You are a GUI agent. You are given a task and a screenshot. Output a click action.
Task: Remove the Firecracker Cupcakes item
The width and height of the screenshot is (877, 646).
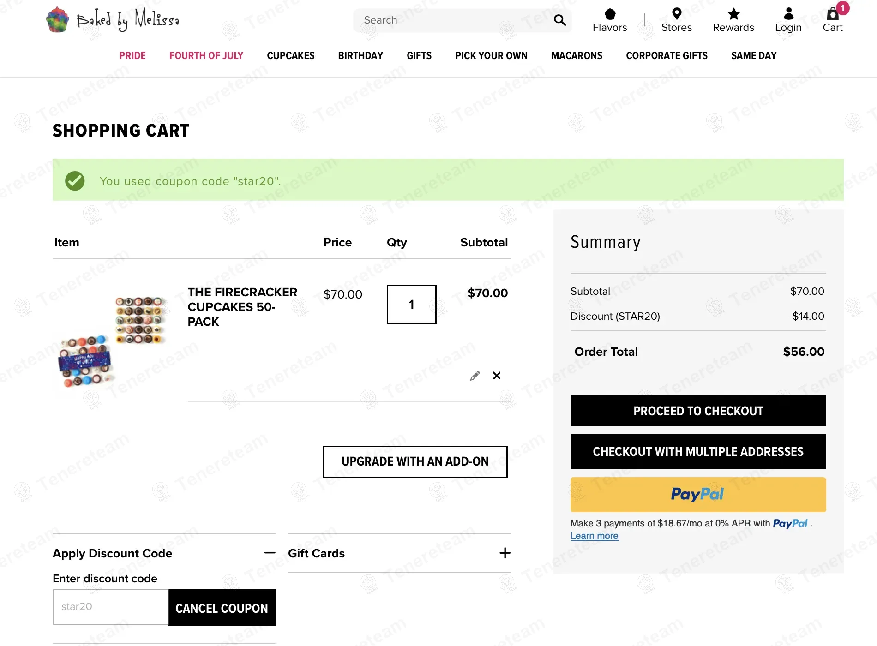(x=496, y=376)
